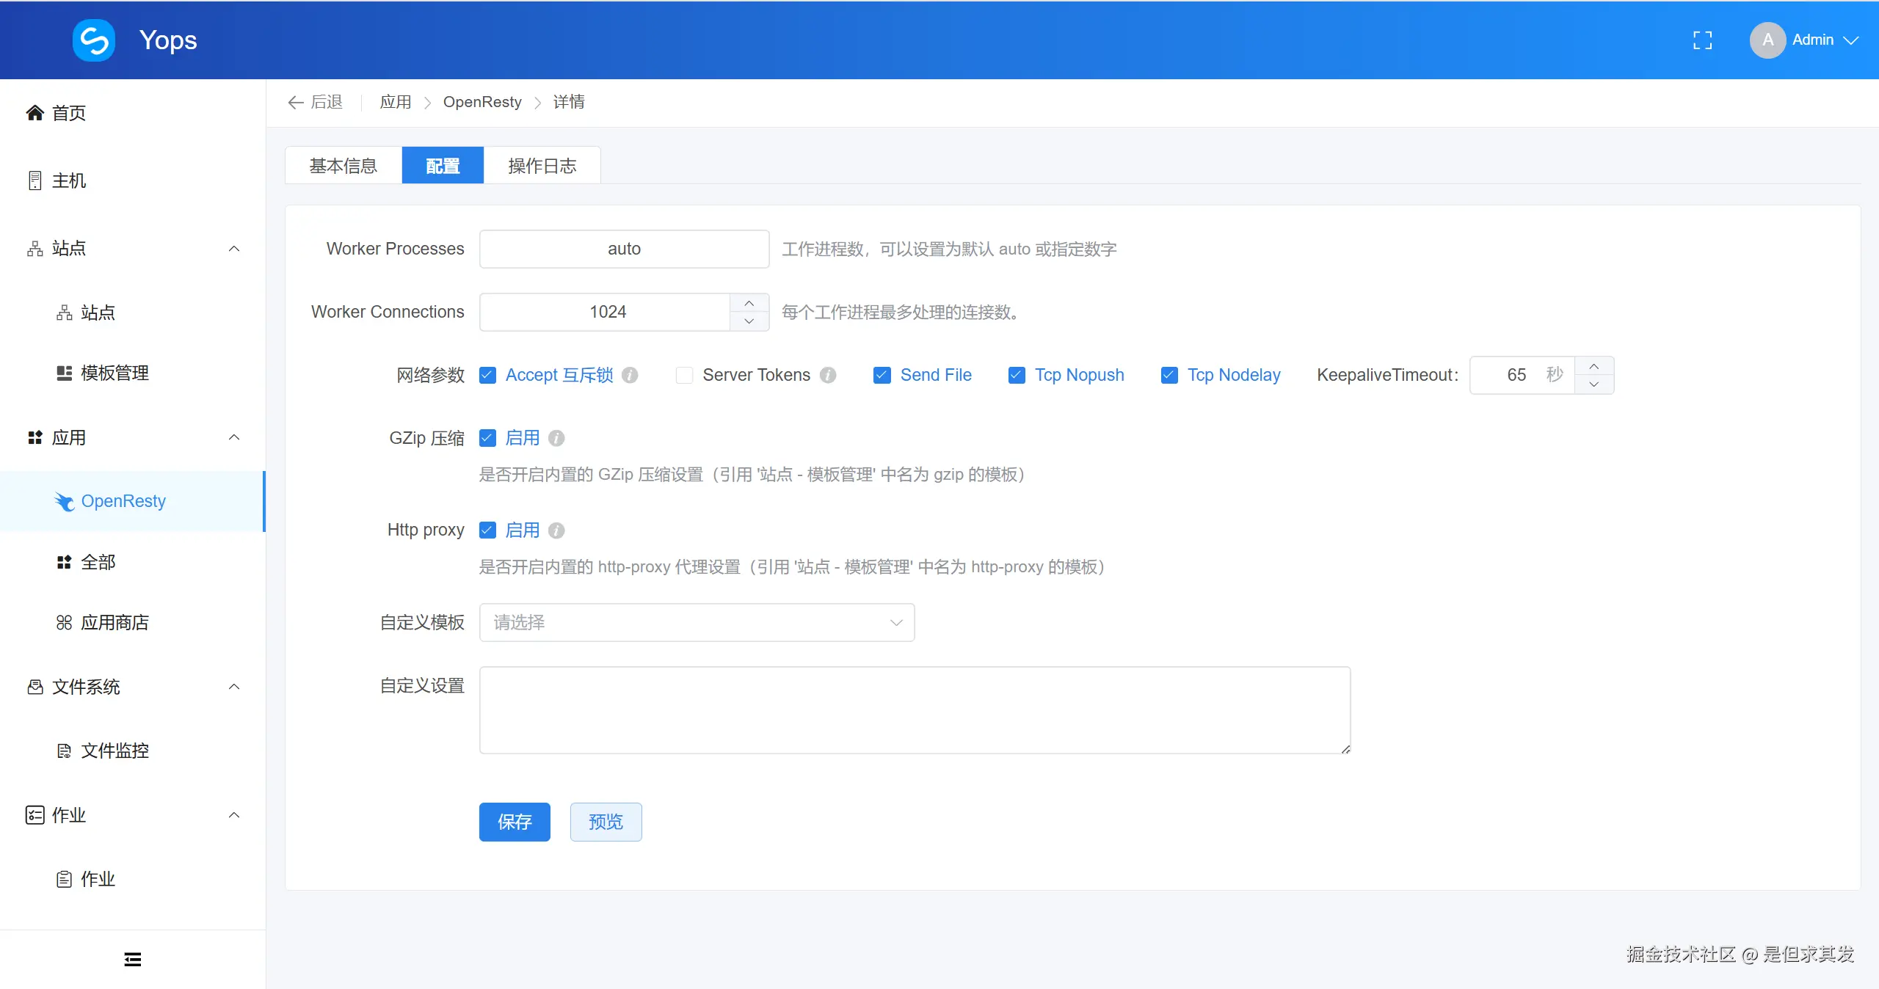Click the 预览 preview button
The height and width of the screenshot is (989, 1879).
pyautogui.click(x=605, y=822)
